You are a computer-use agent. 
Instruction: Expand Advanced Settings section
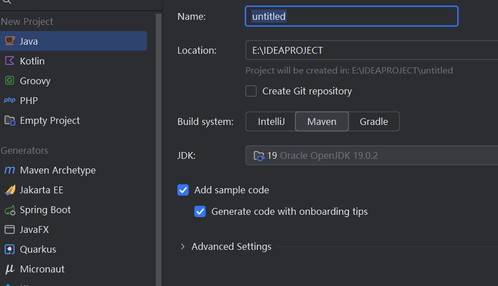182,246
